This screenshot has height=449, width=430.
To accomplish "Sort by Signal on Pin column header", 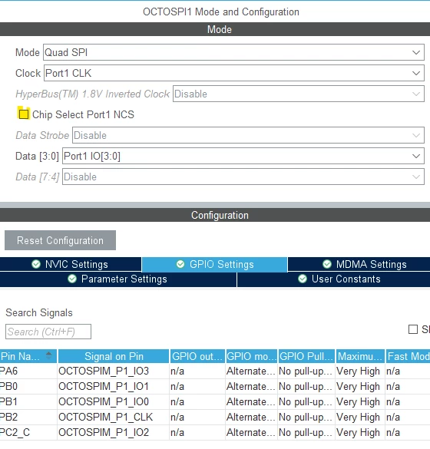I will 114,356.
